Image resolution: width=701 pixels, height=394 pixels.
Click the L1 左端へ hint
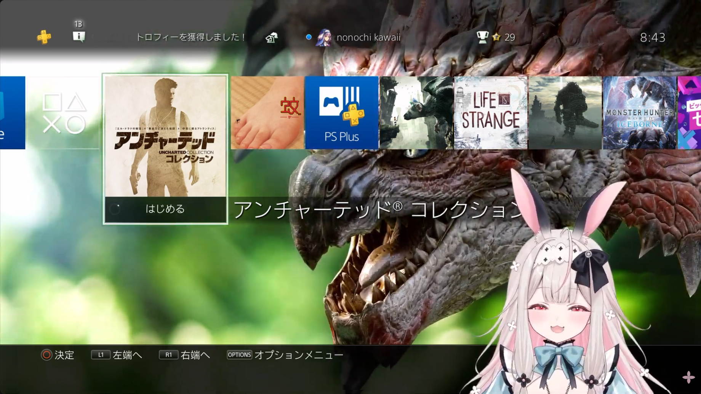point(117,355)
